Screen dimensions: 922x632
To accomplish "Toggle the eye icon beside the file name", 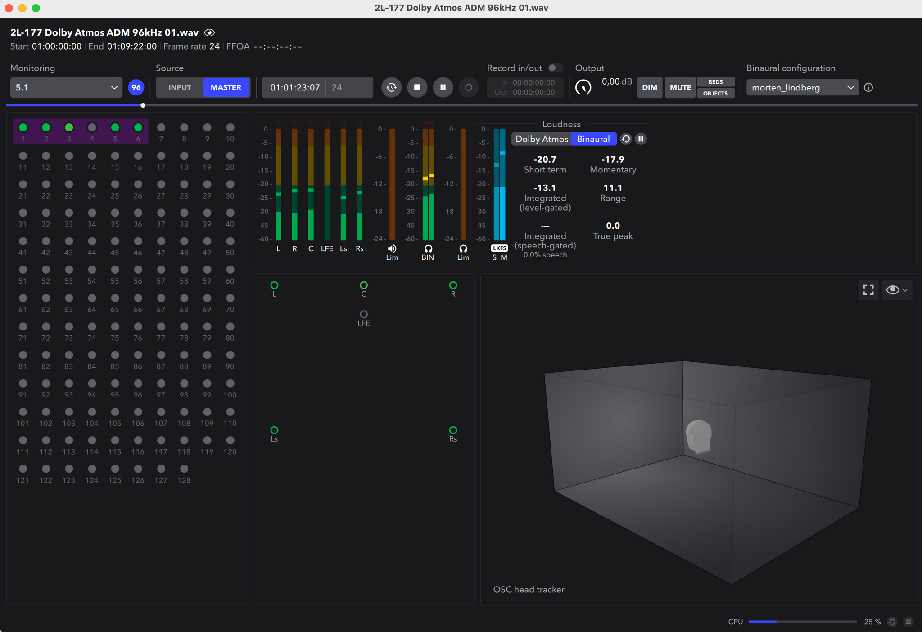I will (x=209, y=32).
